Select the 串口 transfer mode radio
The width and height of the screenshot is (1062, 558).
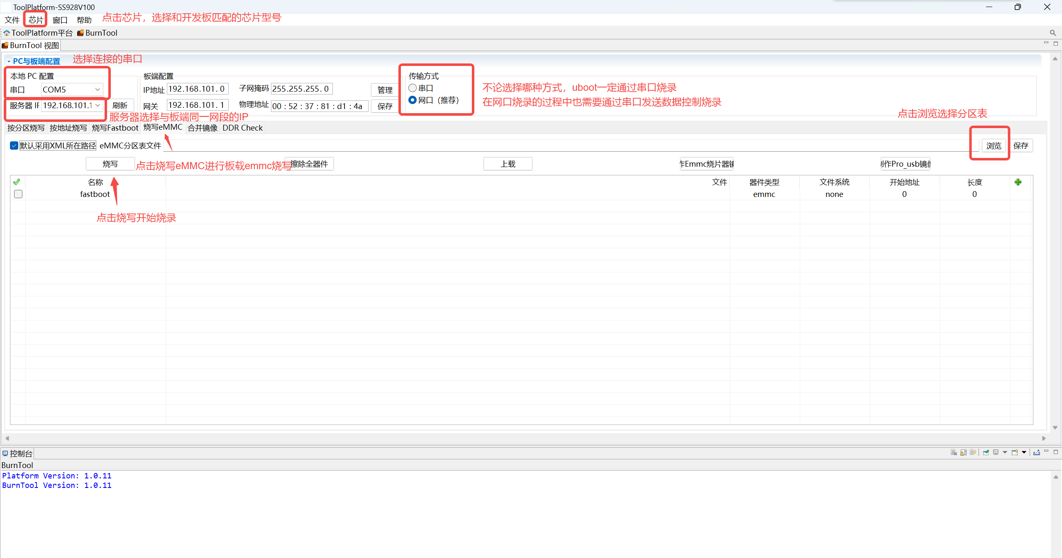[x=413, y=88]
